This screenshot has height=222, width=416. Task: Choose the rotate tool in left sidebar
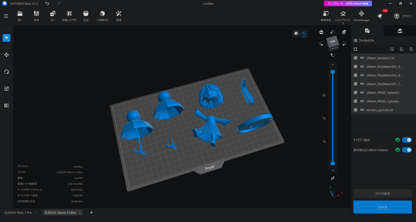point(6,72)
